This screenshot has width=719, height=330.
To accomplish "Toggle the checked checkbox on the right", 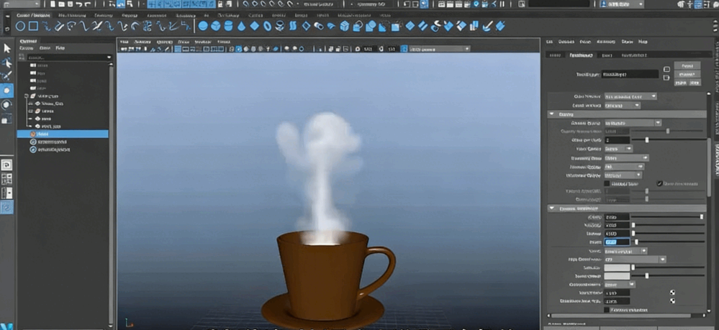I will 659,183.
